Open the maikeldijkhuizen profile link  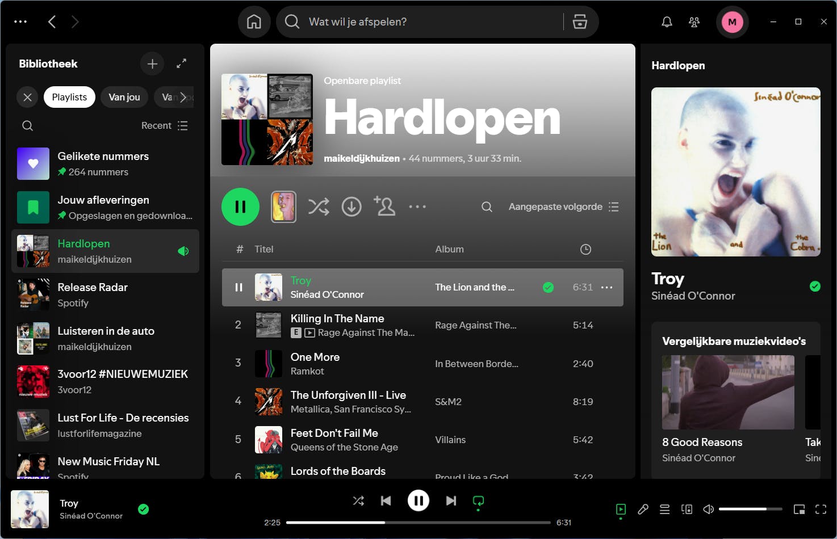[361, 158]
